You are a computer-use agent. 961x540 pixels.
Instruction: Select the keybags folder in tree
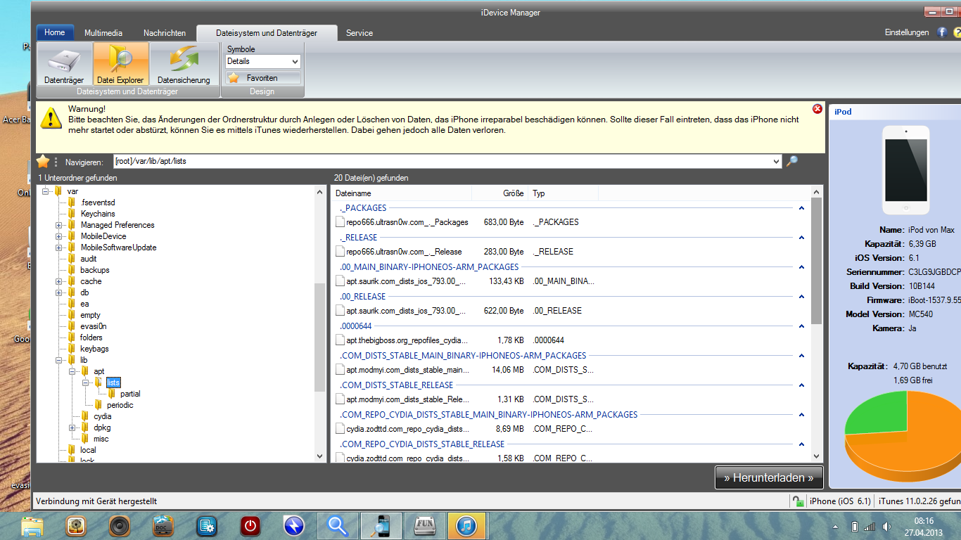(x=94, y=349)
